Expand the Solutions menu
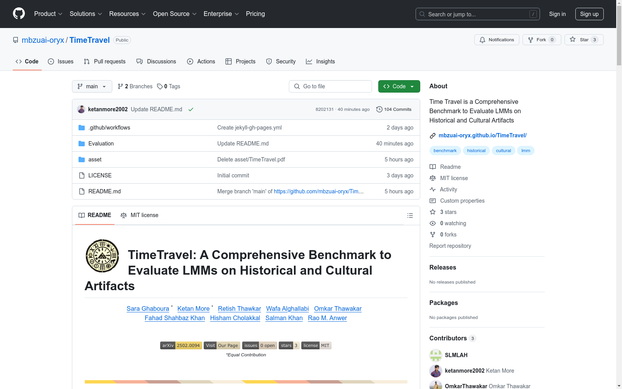Viewport: 622px width, 389px height. click(86, 14)
